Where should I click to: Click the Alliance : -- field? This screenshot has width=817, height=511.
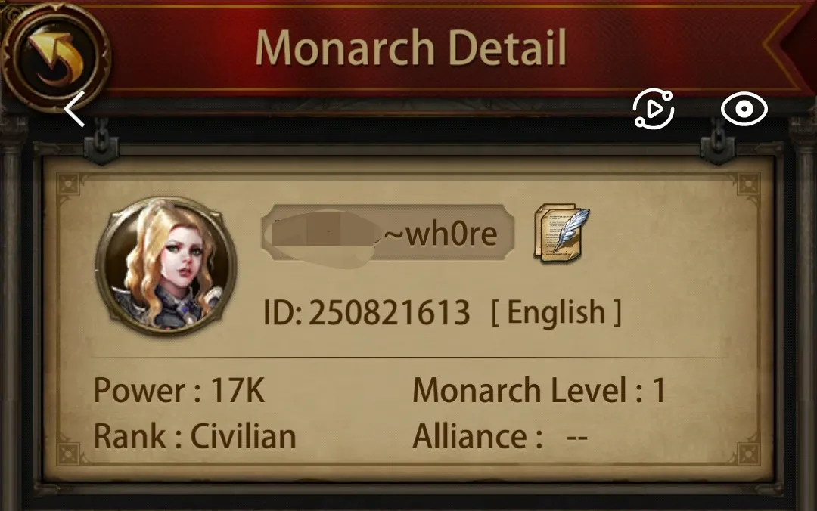500,436
